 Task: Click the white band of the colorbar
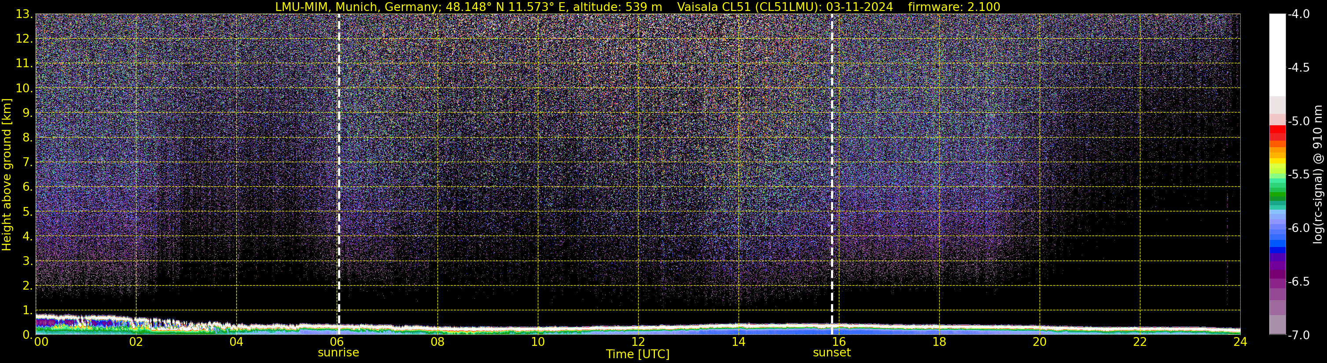(1278, 55)
